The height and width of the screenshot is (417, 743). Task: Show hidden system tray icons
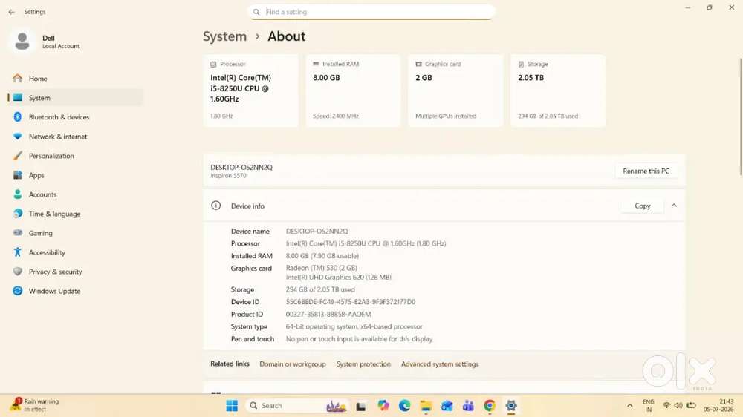pyautogui.click(x=630, y=406)
